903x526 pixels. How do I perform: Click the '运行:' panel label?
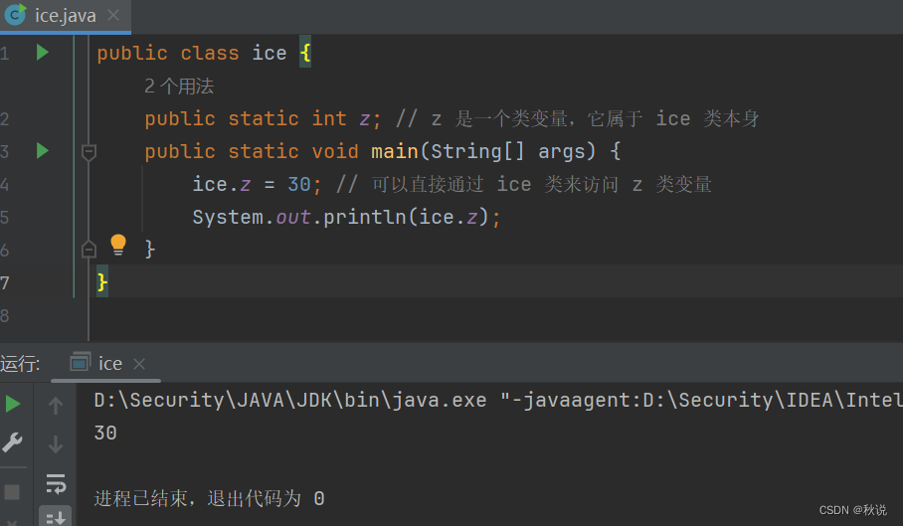[x=20, y=364]
